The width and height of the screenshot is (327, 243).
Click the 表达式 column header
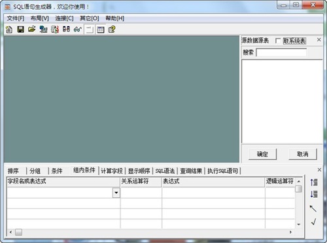pos(213,181)
